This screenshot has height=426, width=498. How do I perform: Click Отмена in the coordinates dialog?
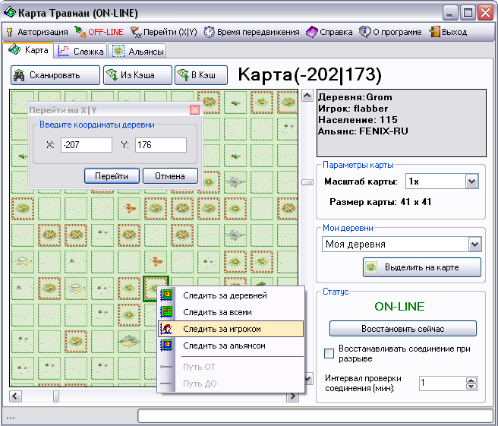tap(170, 176)
